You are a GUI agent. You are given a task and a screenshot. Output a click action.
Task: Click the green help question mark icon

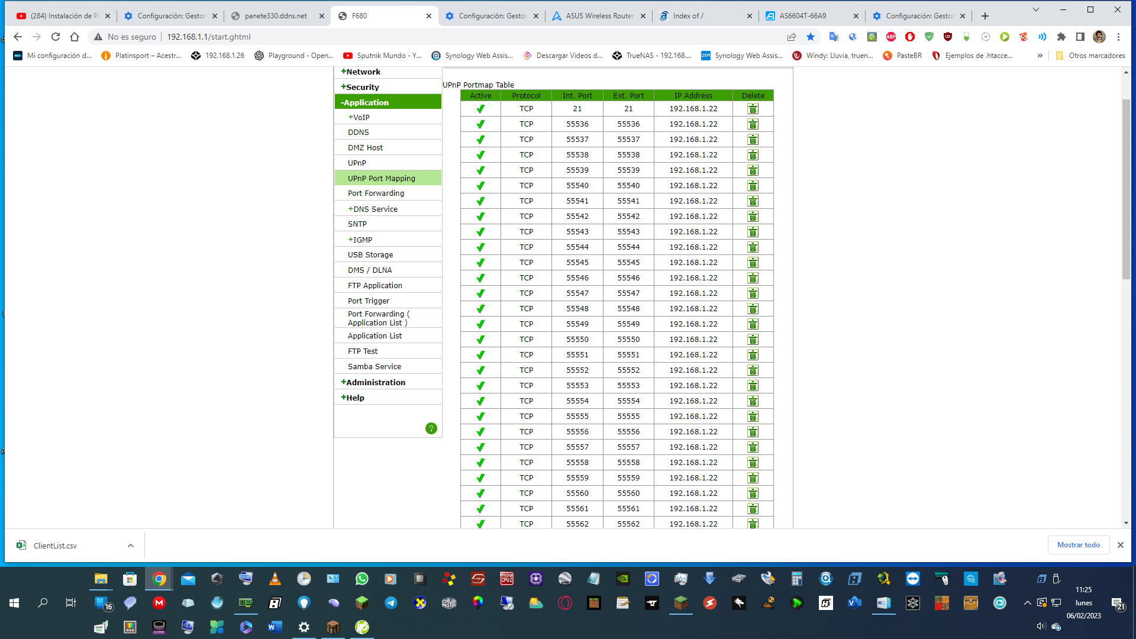click(x=431, y=428)
